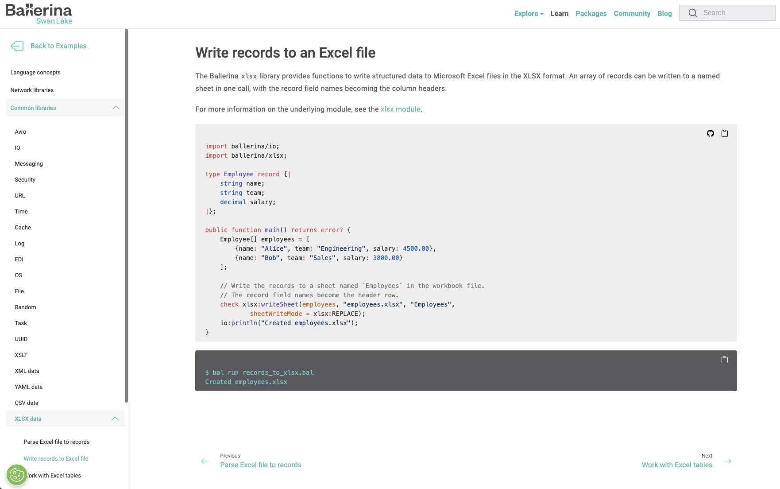Viewport: 780px width, 489px height.
Task: Select CSV data in the sidebar
Action: pos(27,403)
